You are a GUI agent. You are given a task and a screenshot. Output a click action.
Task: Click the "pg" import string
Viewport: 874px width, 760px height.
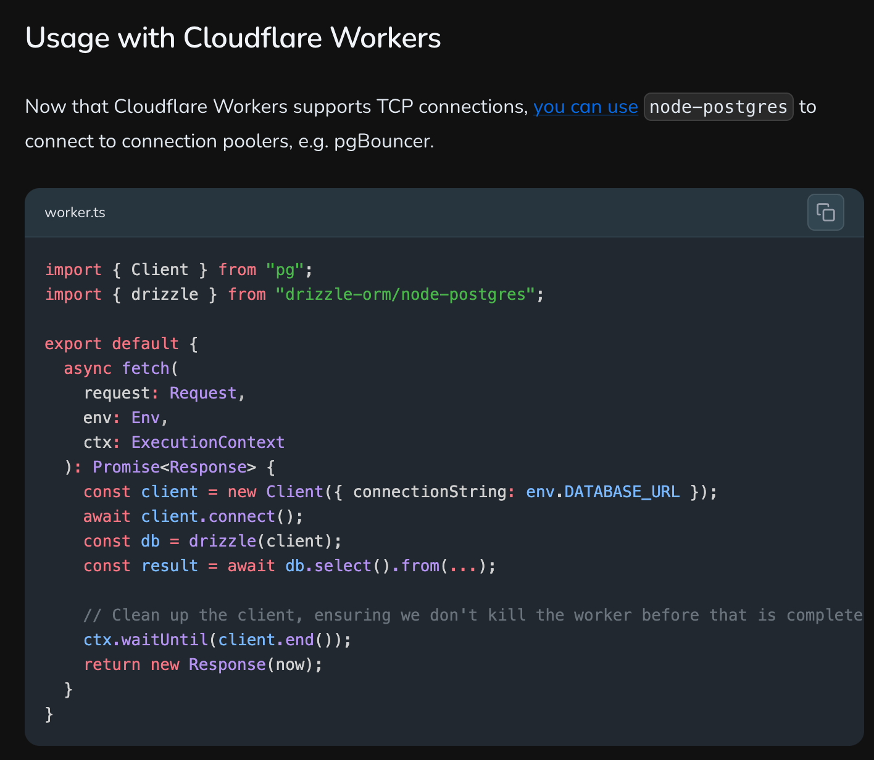(x=285, y=270)
